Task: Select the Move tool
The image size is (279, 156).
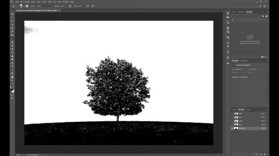Action: pyautogui.click(x=12, y=14)
